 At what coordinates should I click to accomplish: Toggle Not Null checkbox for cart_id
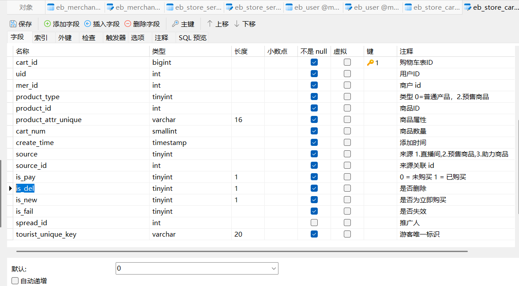[x=314, y=62]
